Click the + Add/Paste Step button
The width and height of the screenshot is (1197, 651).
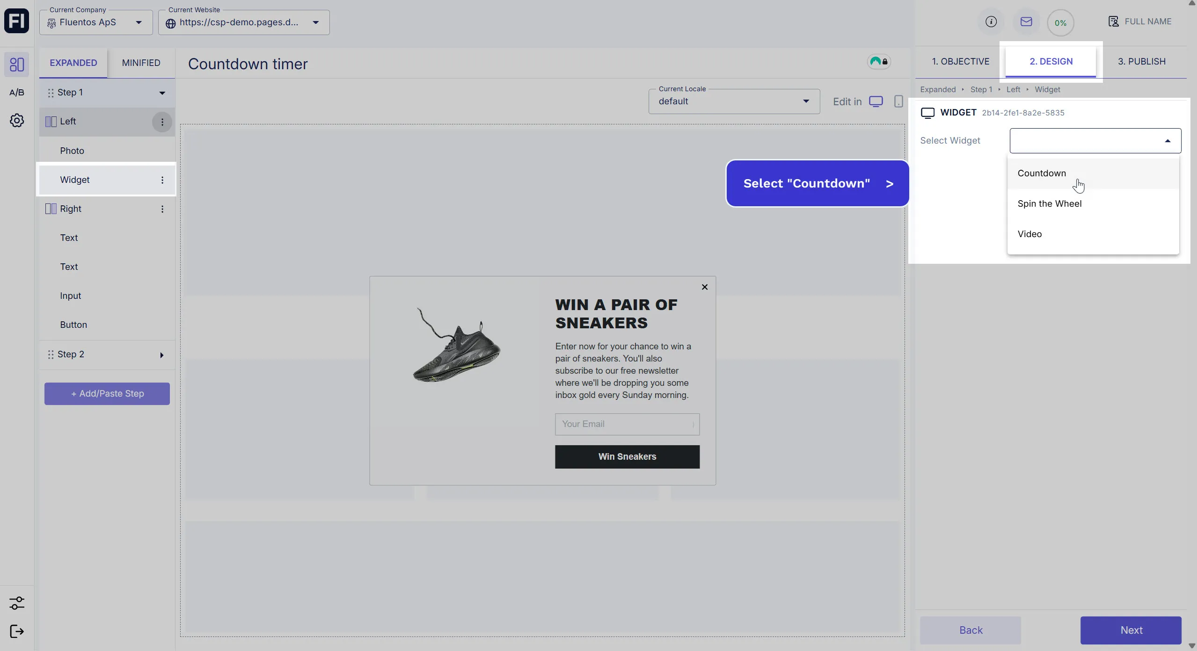tap(107, 393)
